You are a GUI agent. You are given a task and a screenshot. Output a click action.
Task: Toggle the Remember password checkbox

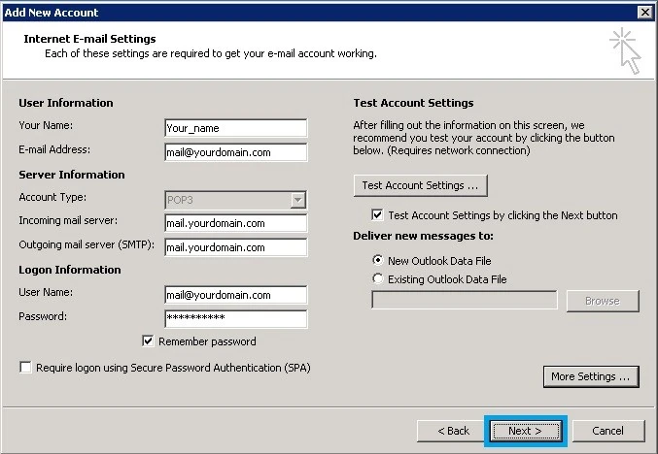pos(148,340)
